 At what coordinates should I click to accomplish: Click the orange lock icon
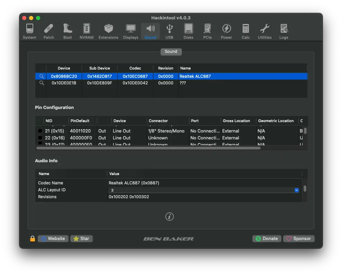33,238
